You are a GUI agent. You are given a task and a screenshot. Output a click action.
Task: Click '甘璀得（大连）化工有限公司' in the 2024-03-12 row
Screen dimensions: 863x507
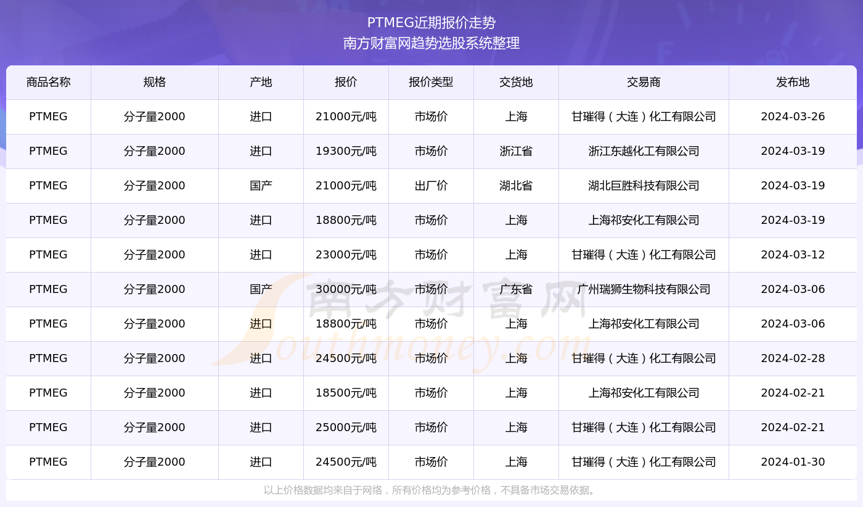point(644,255)
